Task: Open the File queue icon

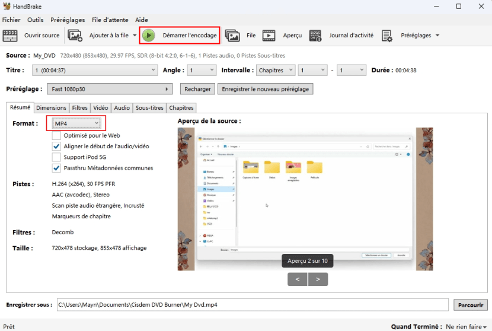Action: pos(232,36)
